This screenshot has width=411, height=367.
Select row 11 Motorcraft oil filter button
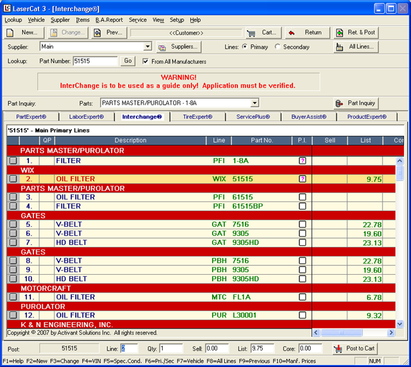13,297
